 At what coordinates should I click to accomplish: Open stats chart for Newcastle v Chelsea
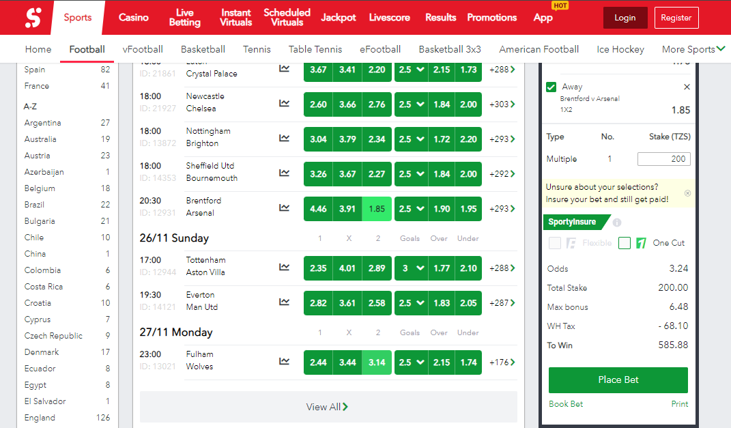(x=285, y=104)
